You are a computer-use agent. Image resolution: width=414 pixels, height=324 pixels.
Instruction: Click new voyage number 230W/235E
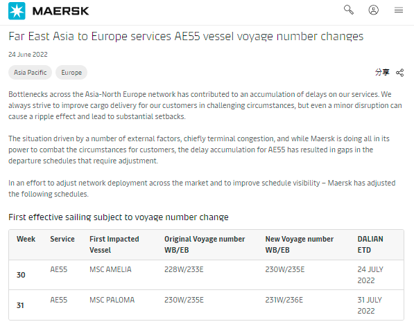click(x=285, y=269)
